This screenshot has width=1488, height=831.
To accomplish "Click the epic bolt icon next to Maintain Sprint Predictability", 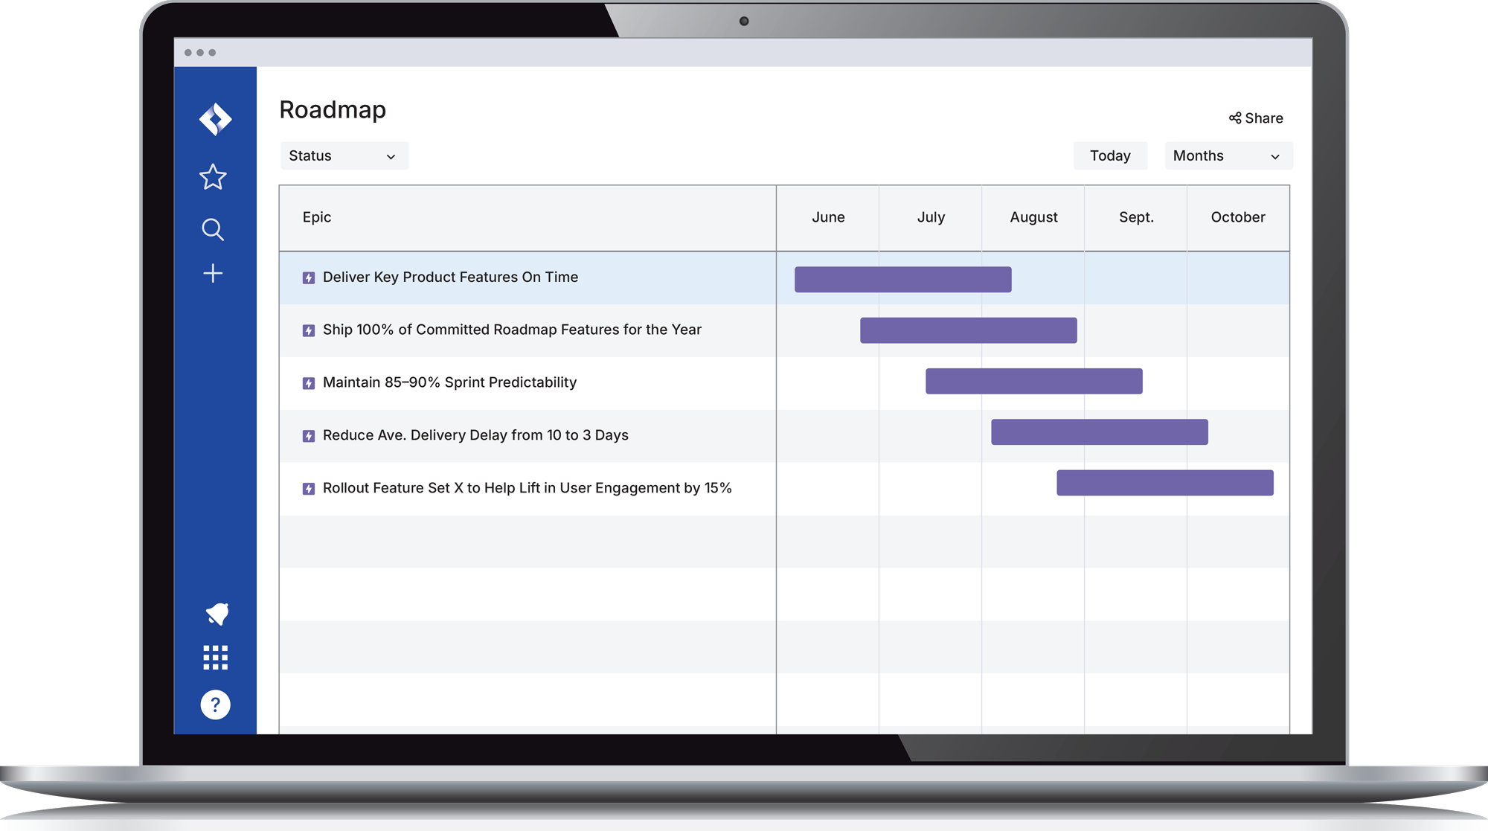I will [308, 383].
